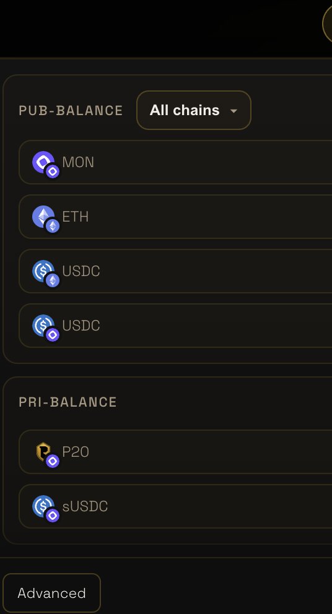Click the ETH diamond token icon
Screen dimensions: 332x614
(x=43, y=216)
